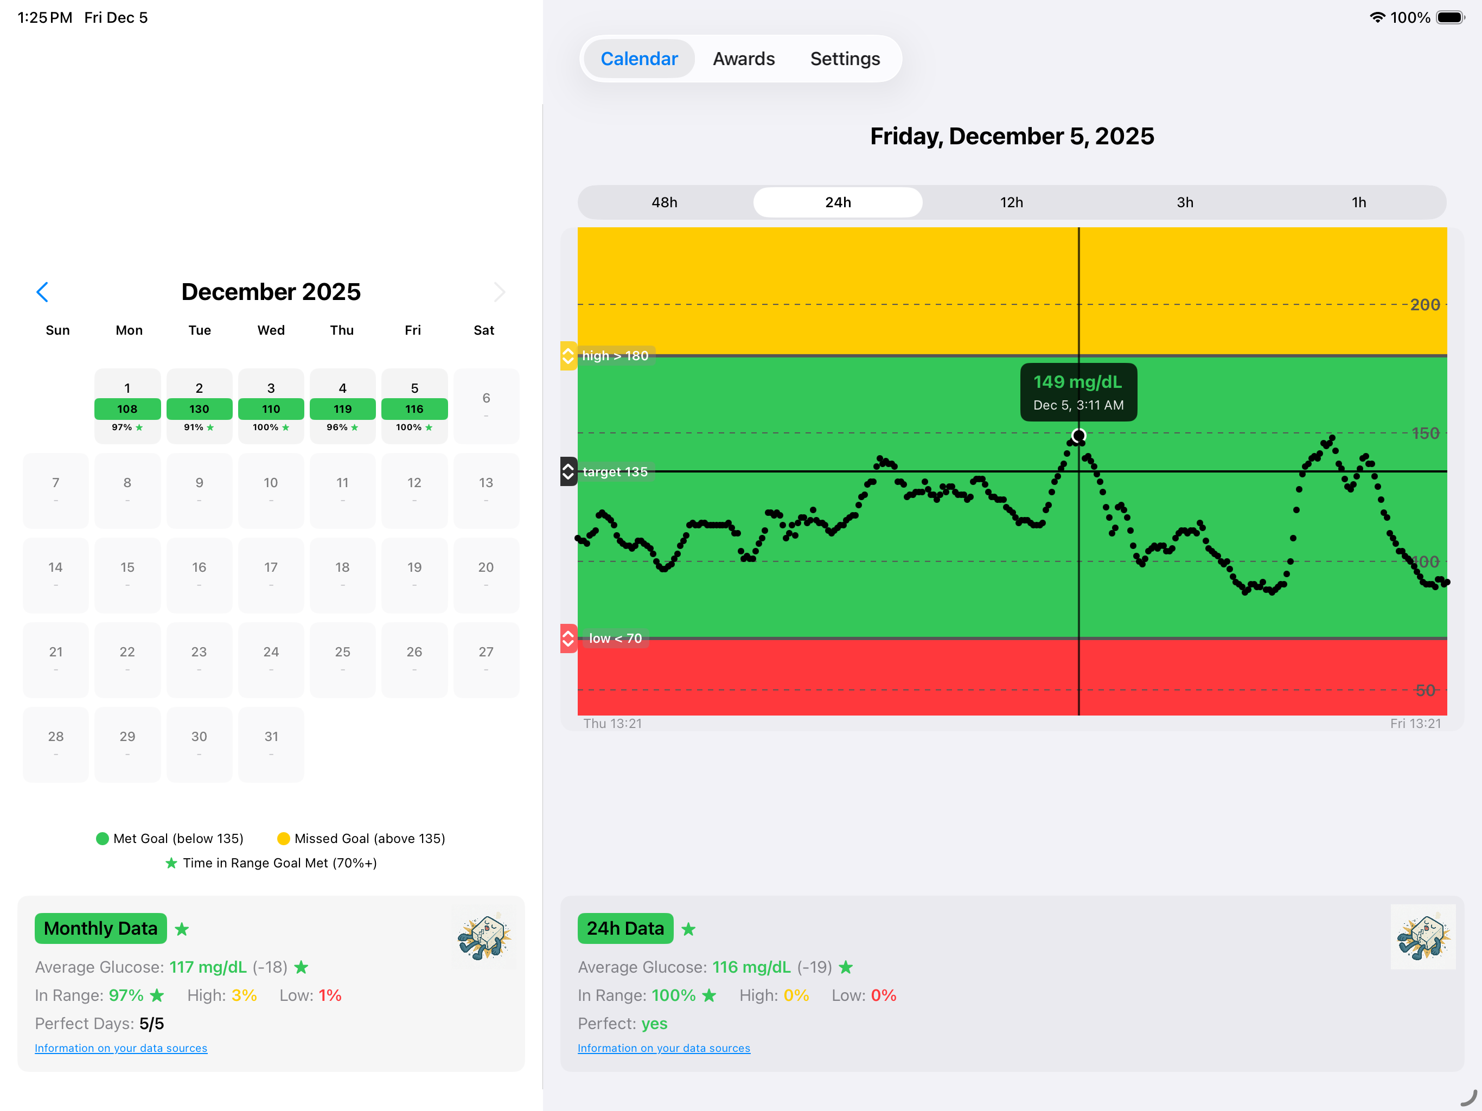Select the 1h time range
Viewport: 1482px width, 1111px height.
1359,202
